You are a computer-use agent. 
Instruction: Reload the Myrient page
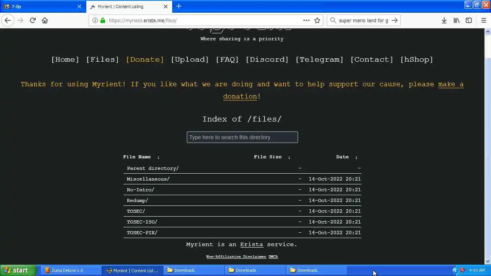[x=33, y=20]
